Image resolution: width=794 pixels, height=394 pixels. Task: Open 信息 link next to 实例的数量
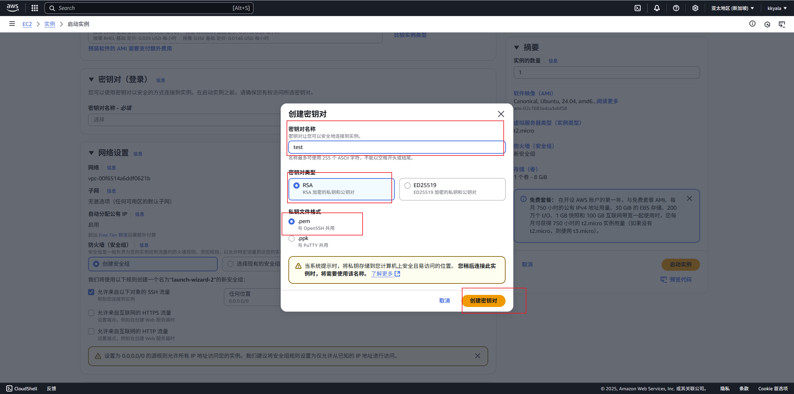553,61
